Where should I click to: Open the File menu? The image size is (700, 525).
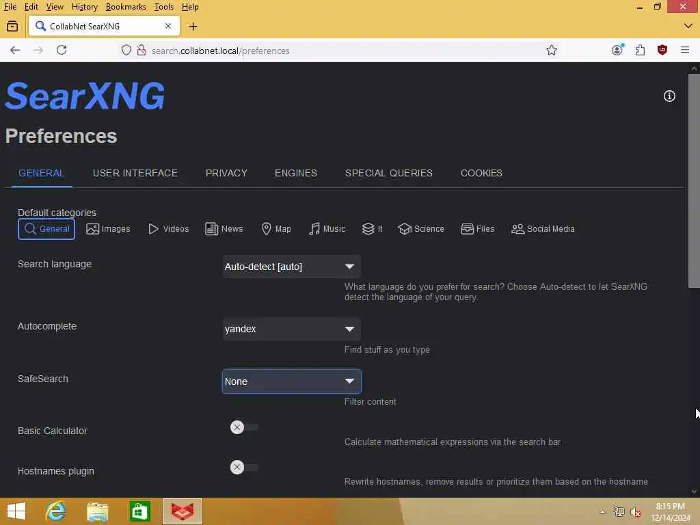coord(10,7)
